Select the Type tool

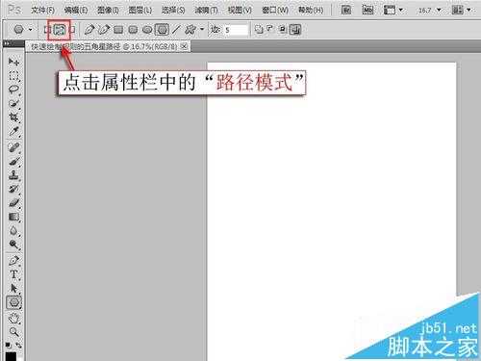pyautogui.click(x=13, y=274)
